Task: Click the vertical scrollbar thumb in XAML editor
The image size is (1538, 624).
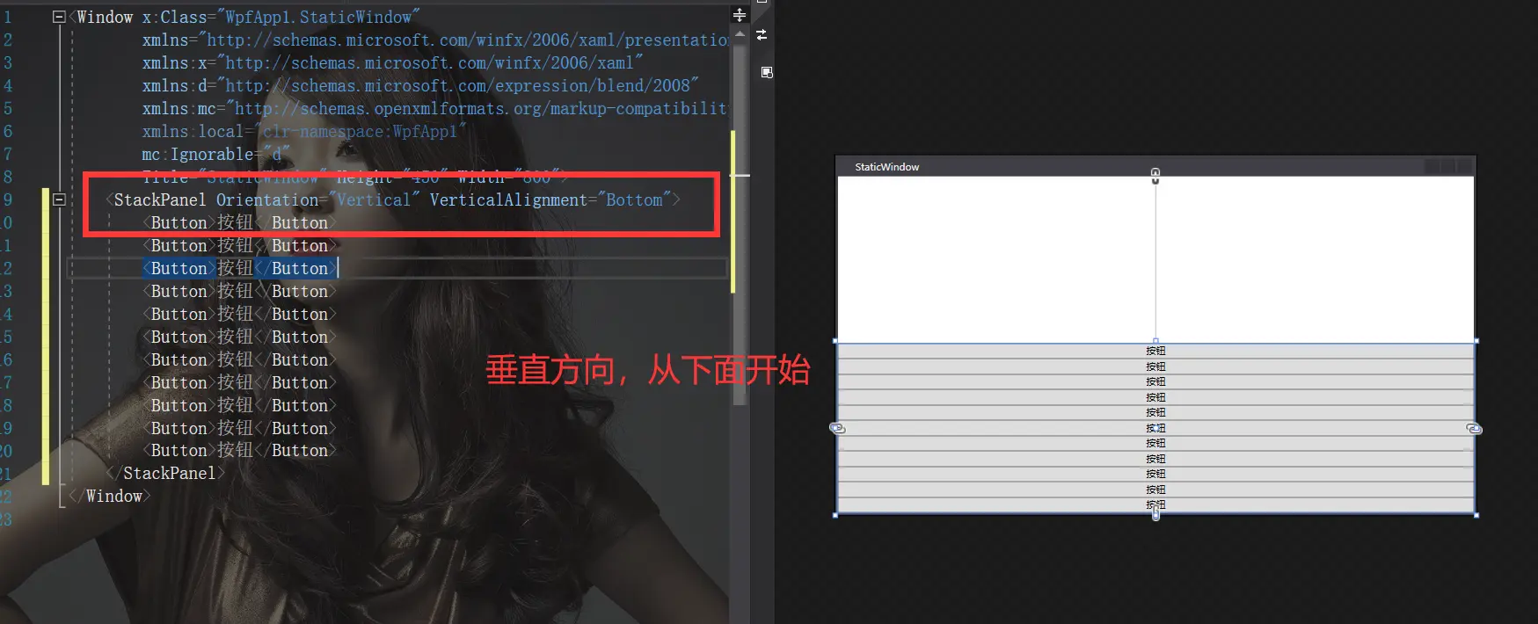Action: point(740,224)
